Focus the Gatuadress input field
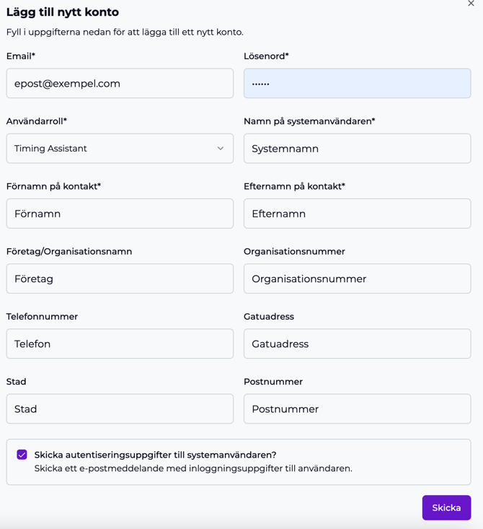483x529 pixels. coord(357,344)
